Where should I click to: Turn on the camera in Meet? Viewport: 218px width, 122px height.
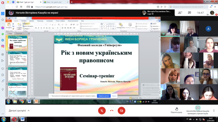click(x=121, y=111)
